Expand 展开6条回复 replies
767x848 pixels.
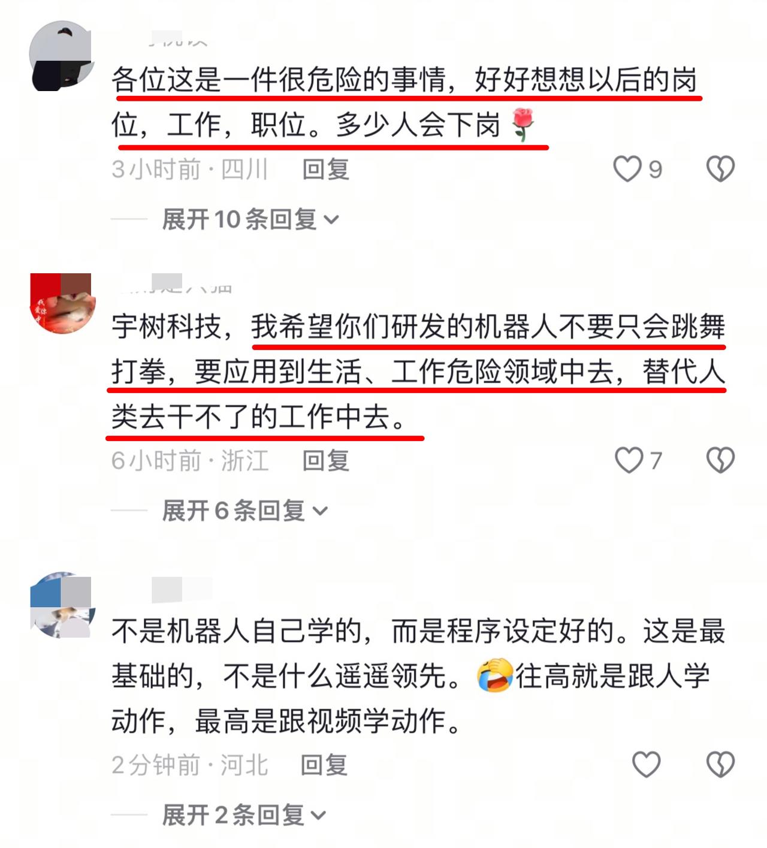[x=245, y=511]
